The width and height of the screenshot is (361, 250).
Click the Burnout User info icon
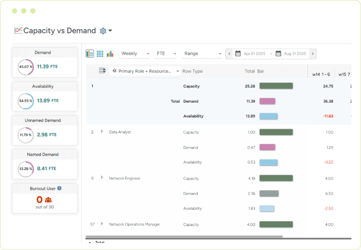(60, 188)
